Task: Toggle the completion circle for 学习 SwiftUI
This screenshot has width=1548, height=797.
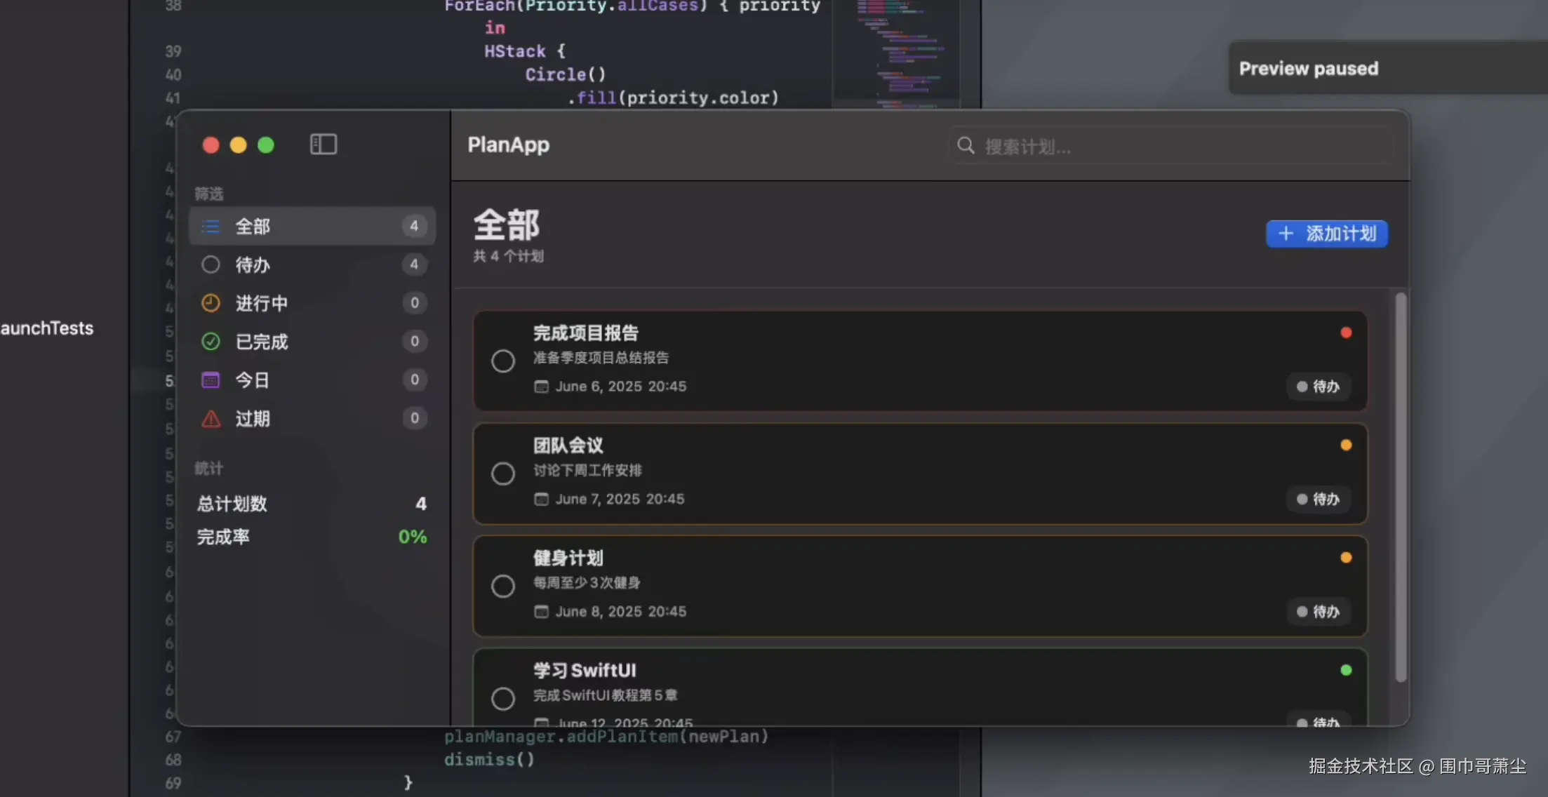Action: pyautogui.click(x=503, y=699)
